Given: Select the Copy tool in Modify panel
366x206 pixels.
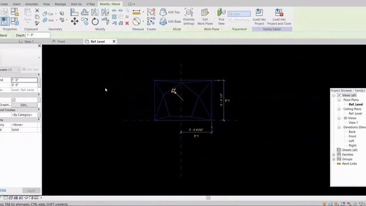Looking at the screenshot, I should pyautogui.click(x=85, y=22).
